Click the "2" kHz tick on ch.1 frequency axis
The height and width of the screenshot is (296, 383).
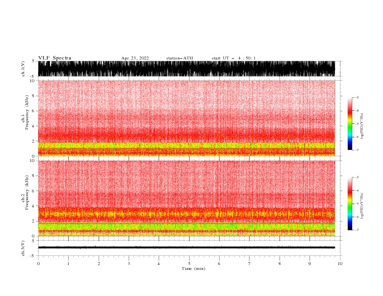tap(33, 141)
